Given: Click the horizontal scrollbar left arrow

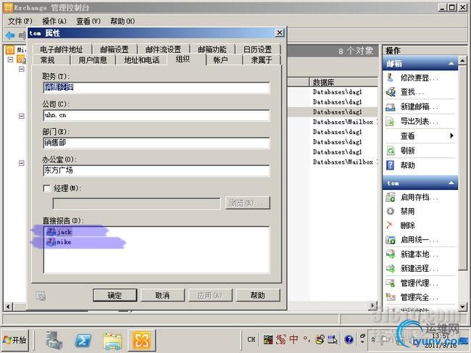Looking at the screenshot, I should tap(7, 307).
